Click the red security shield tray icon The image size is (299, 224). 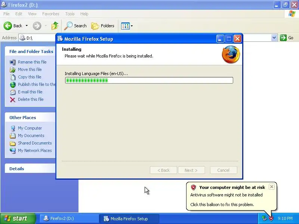[x=271, y=218]
